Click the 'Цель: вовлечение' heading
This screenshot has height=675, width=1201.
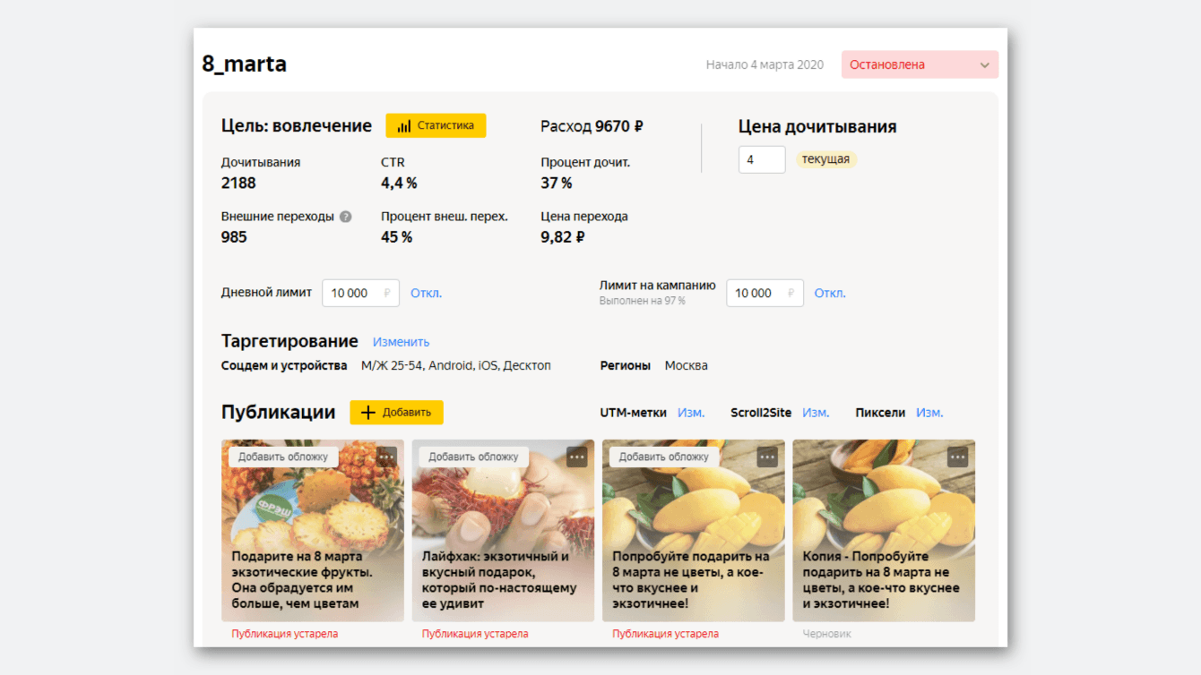click(x=297, y=126)
